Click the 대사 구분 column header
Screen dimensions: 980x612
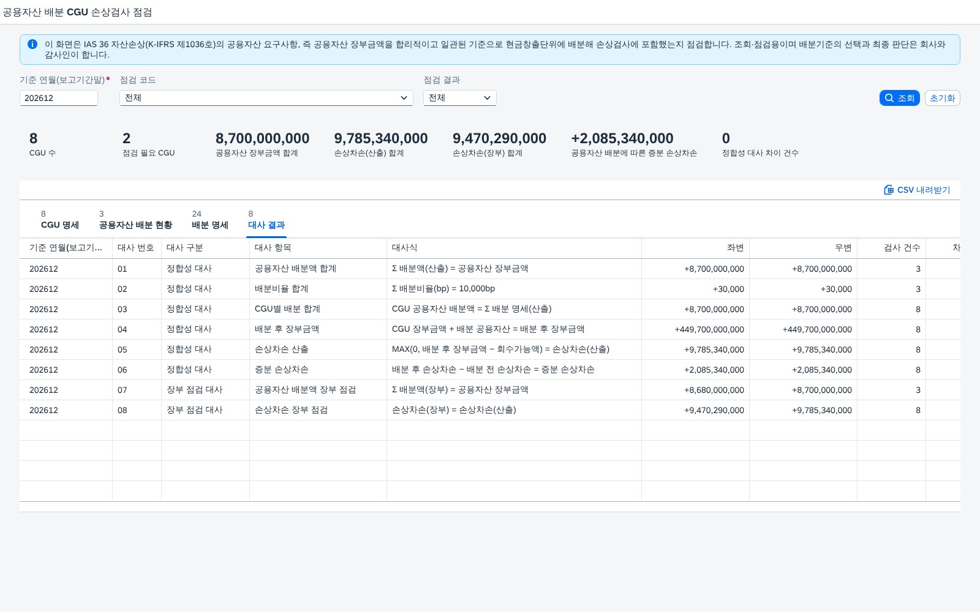coord(205,248)
